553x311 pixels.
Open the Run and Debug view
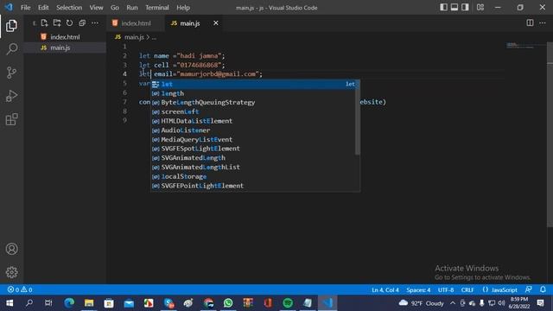point(11,96)
